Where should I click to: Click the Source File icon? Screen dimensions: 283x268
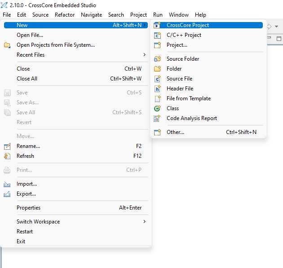[157, 79]
